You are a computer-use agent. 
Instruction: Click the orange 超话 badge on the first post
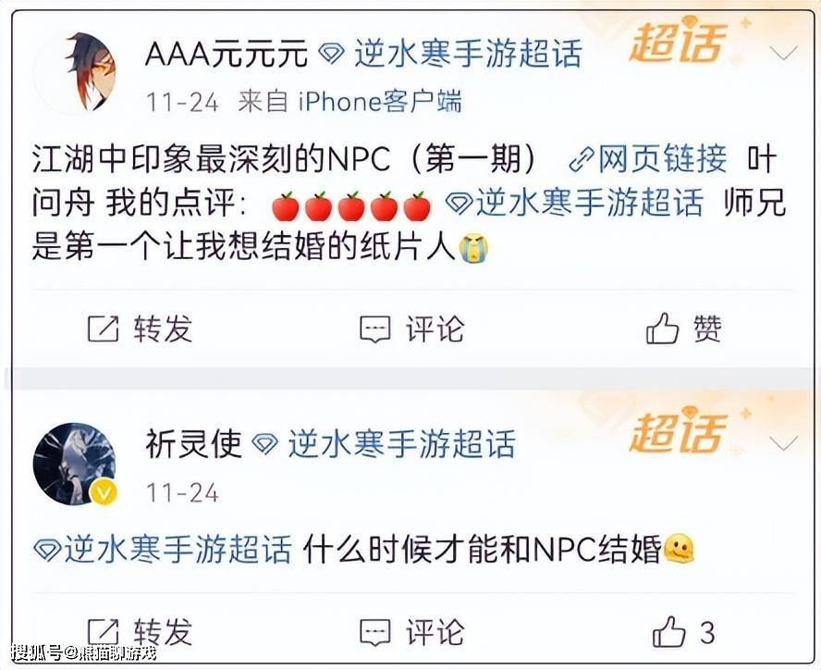(x=679, y=40)
